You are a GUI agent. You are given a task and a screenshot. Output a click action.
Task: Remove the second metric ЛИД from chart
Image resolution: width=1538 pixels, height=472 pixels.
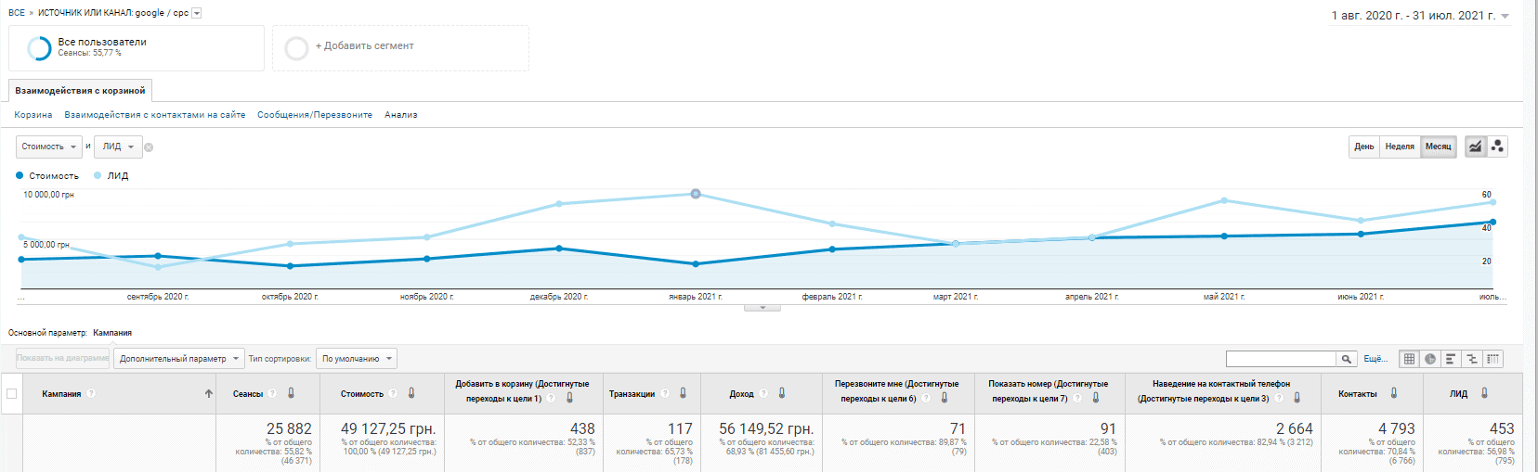[149, 147]
